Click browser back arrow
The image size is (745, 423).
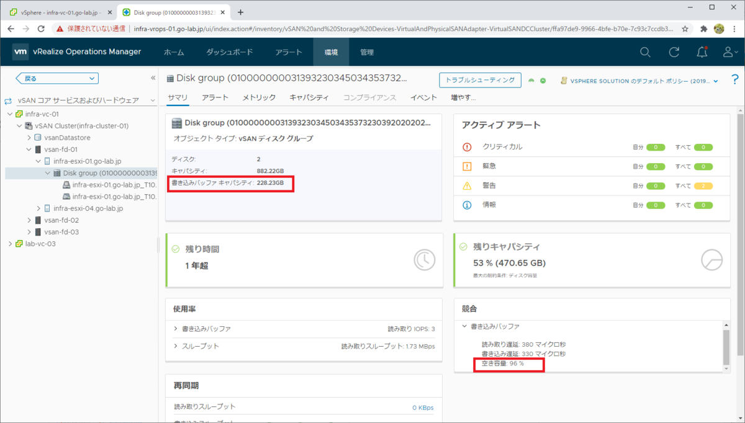[x=9, y=29]
